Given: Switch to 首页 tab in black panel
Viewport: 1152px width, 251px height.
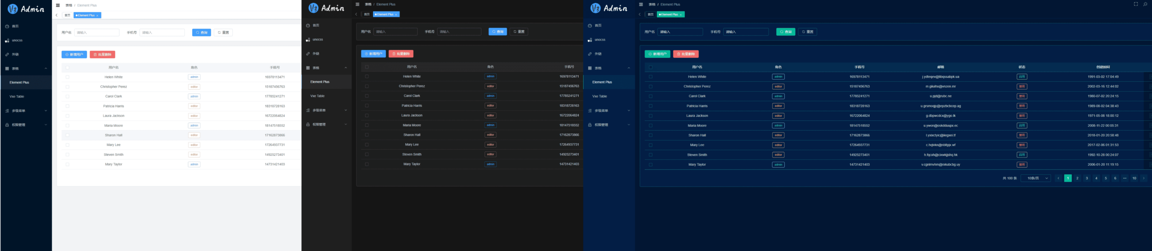Looking at the screenshot, I should [x=367, y=14].
